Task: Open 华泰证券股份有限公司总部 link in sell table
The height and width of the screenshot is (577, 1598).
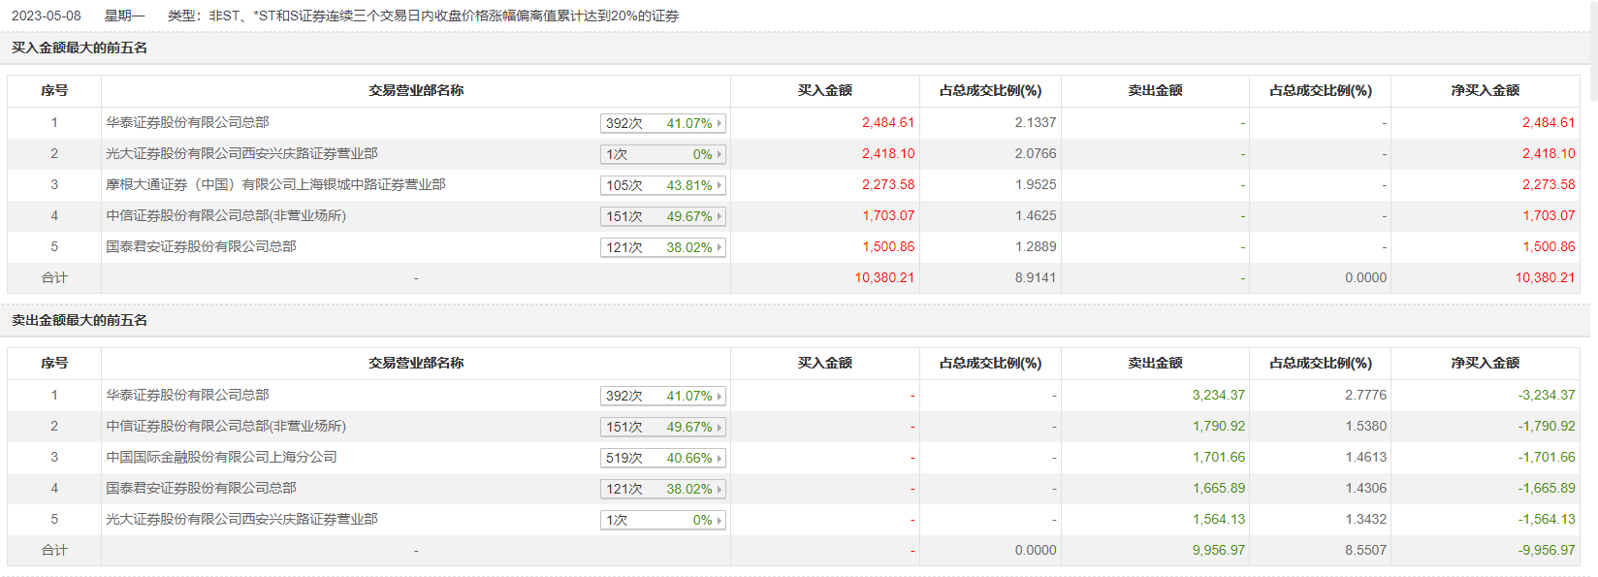Action: (x=187, y=395)
